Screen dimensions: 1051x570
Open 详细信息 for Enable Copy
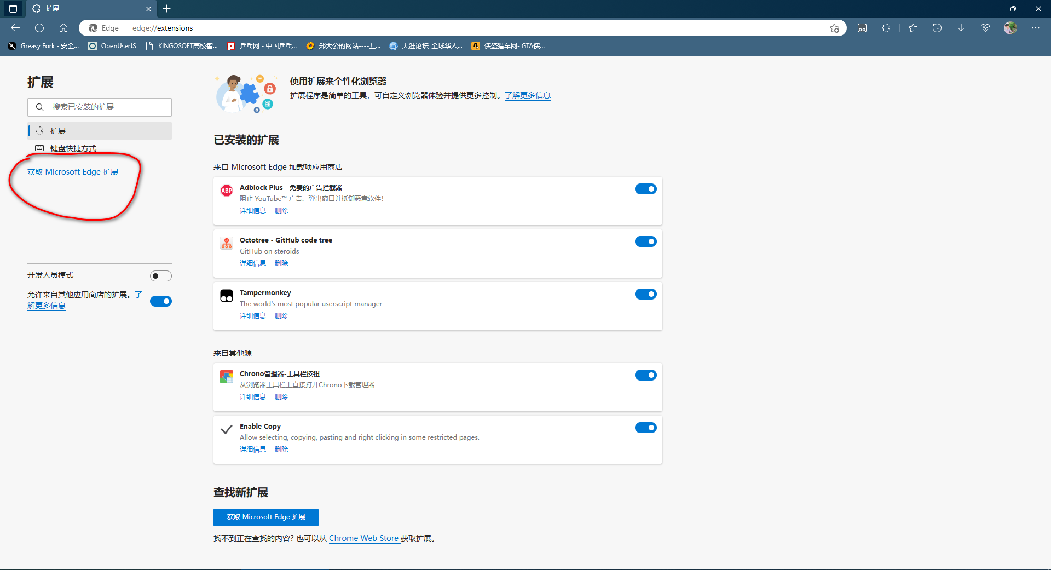tap(253, 450)
